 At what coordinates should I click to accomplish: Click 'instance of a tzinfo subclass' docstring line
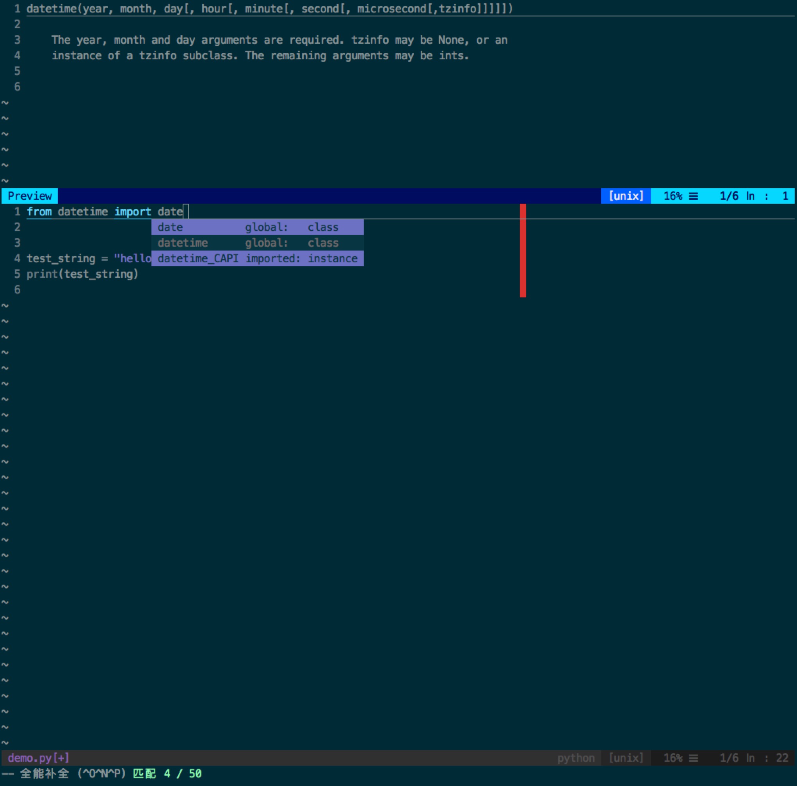(x=260, y=56)
